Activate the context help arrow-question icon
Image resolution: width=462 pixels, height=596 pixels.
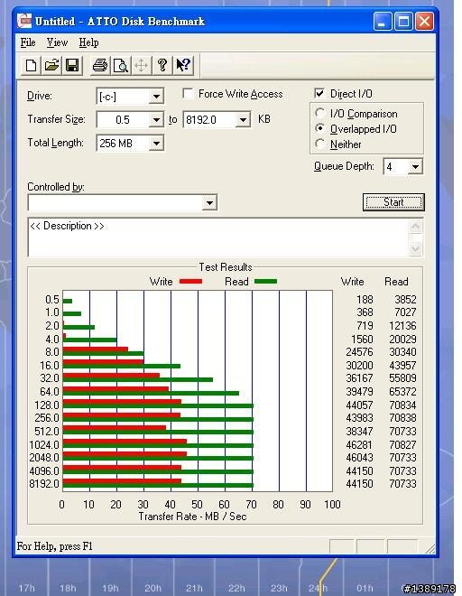[x=183, y=65]
